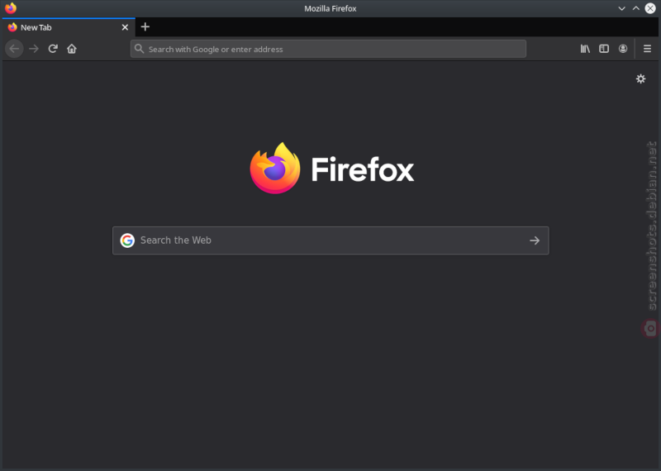
Task: Close the New Tab tab
Action: 125,27
